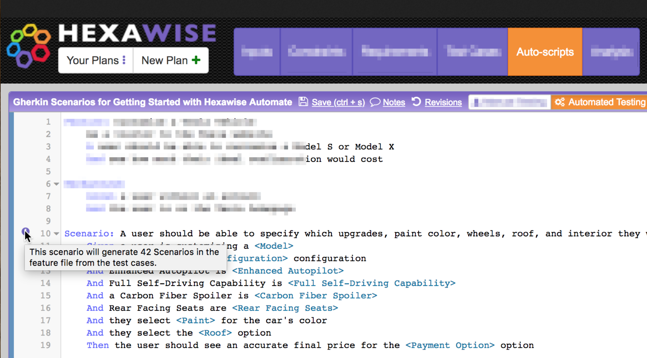Image resolution: width=647 pixels, height=358 pixels.
Task: Click the first blurred purple tab
Action: 257,52
